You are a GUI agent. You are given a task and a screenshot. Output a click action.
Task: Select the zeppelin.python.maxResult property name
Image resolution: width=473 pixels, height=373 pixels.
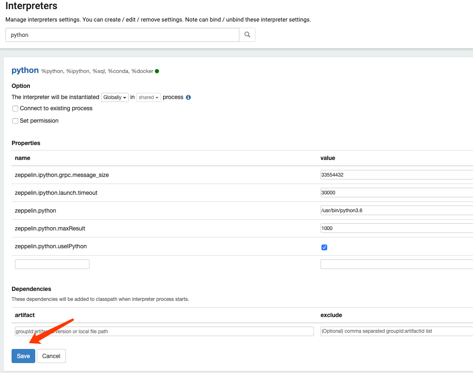click(x=50, y=228)
